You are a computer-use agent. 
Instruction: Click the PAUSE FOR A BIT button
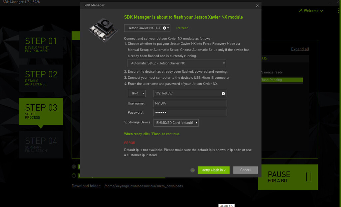point(288,177)
